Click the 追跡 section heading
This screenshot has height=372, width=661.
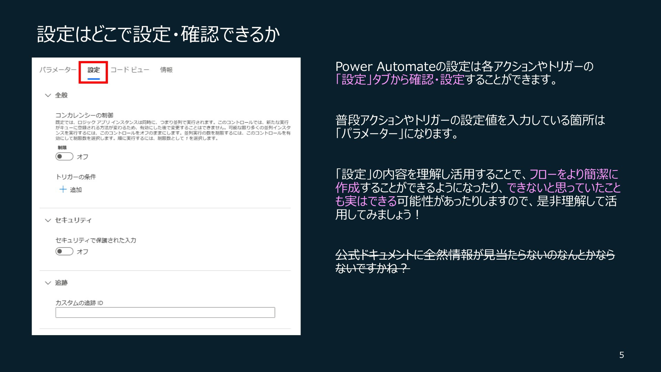point(61,283)
